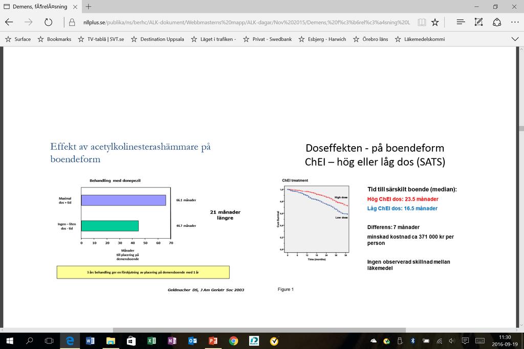
Task: Click the OneDrive cloud tray icon
Action: (x=374, y=341)
